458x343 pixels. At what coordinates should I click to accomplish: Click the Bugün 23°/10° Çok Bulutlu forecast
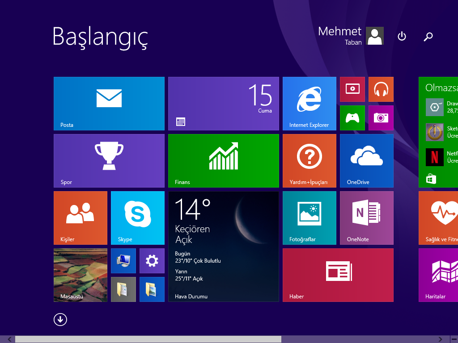pos(198,257)
